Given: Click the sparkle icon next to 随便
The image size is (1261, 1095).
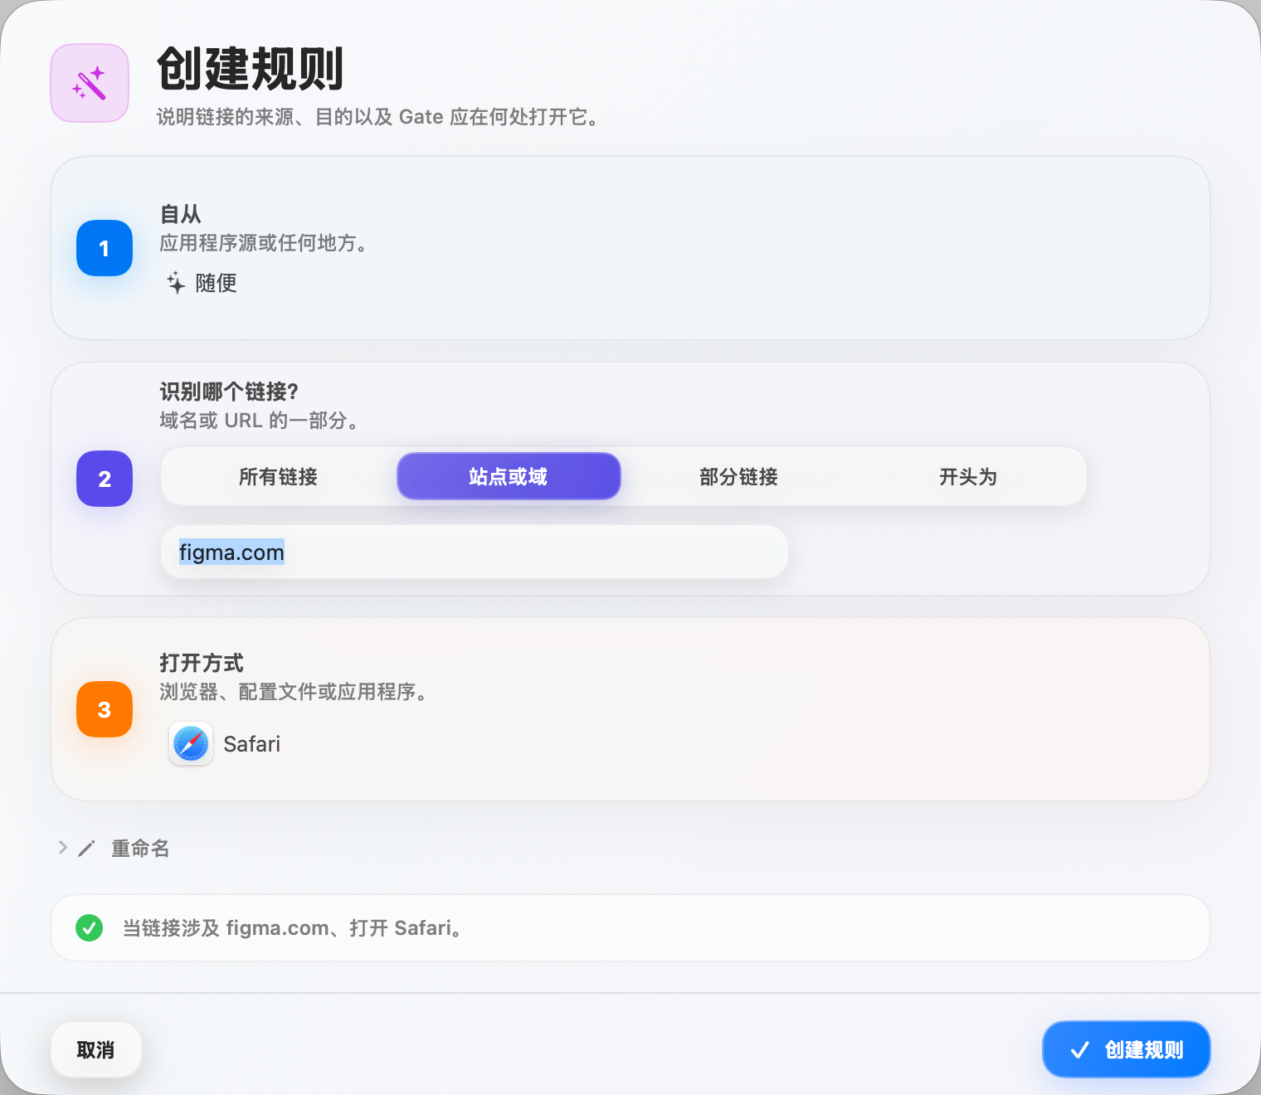Looking at the screenshot, I should click(x=176, y=283).
